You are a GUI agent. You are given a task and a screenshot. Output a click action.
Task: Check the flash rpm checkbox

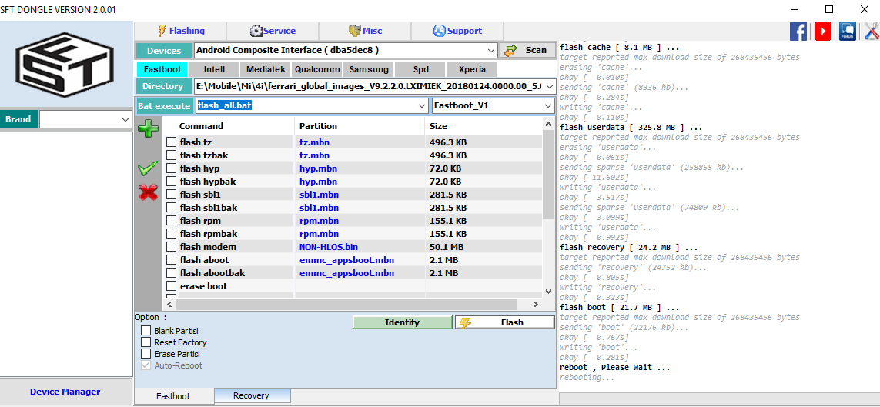(171, 221)
